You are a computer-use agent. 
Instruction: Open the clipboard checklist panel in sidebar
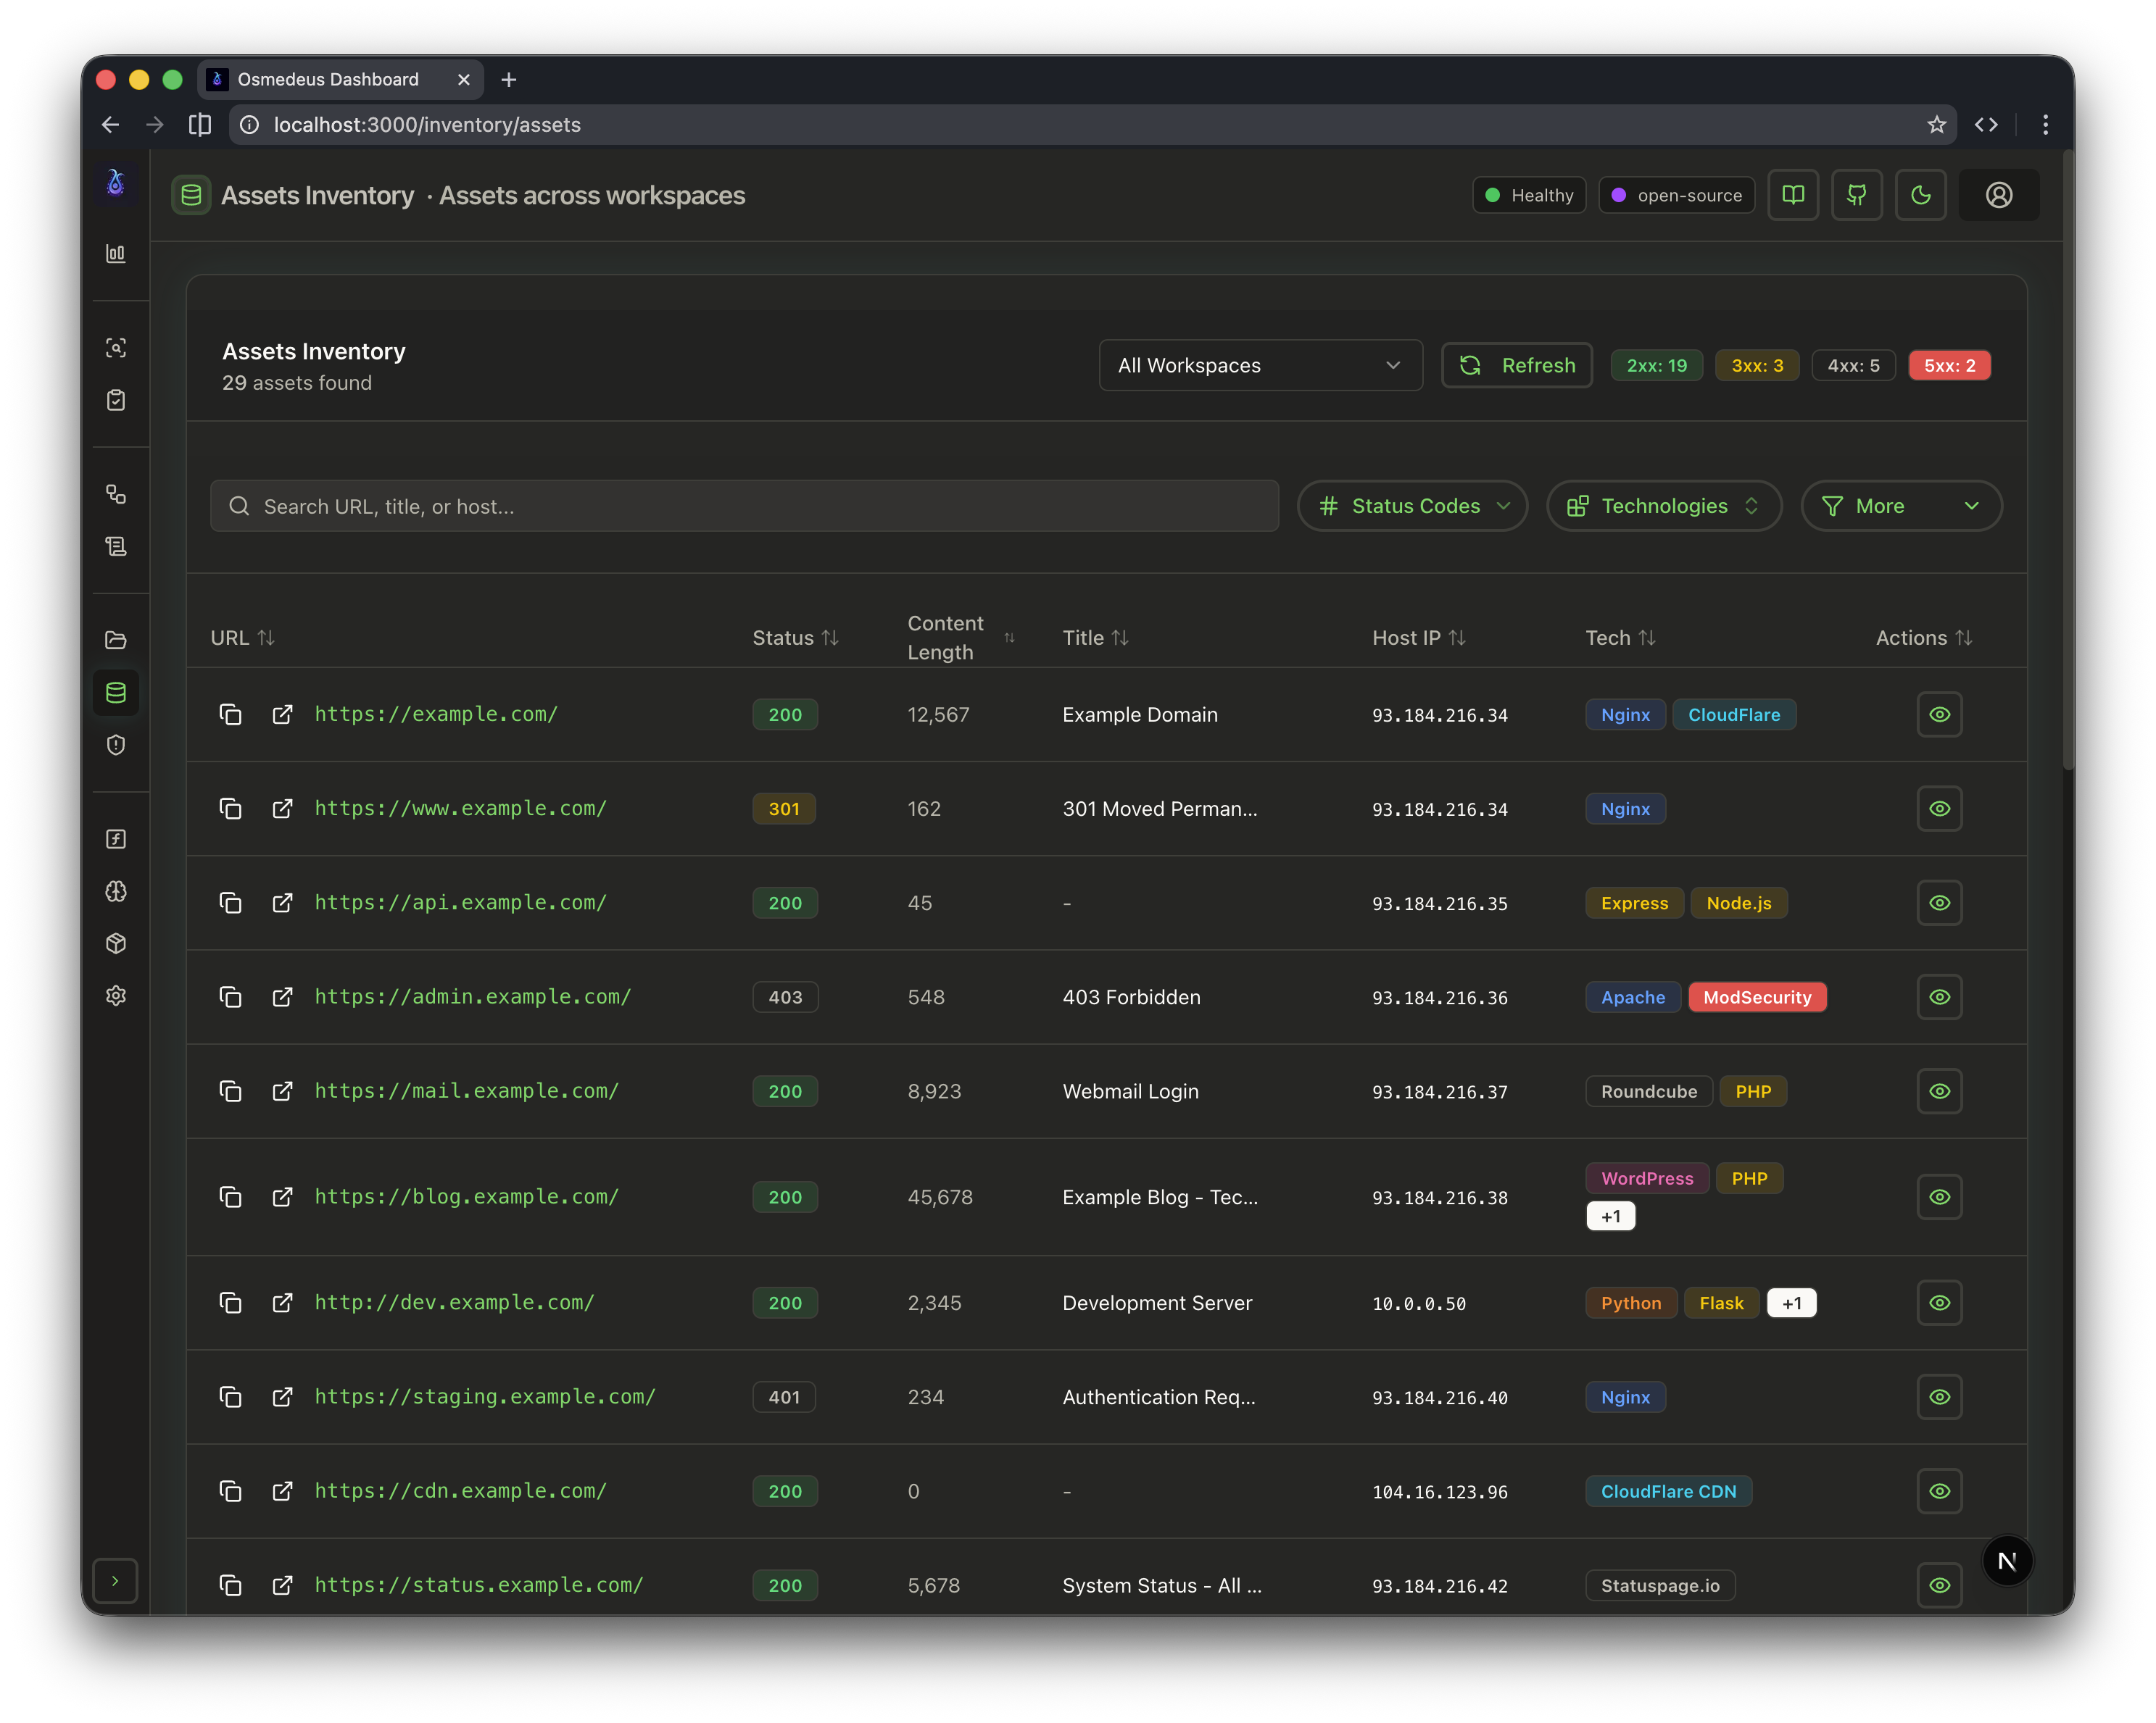point(117,400)
